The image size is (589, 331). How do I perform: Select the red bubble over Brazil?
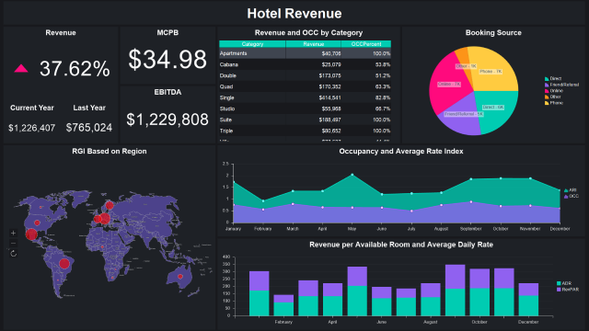tap(64, 264)
